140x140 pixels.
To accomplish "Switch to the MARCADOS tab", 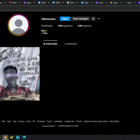I will point(71,44).
